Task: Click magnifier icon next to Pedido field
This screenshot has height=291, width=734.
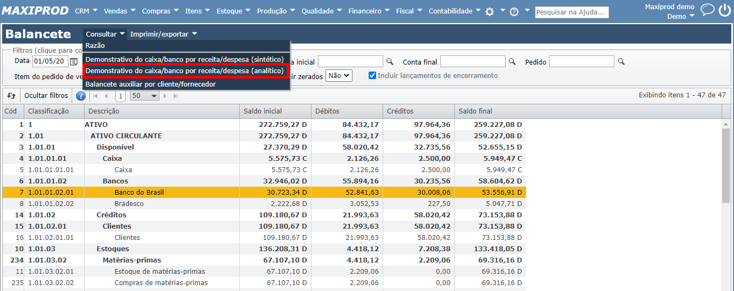Action: coord(621,62)
